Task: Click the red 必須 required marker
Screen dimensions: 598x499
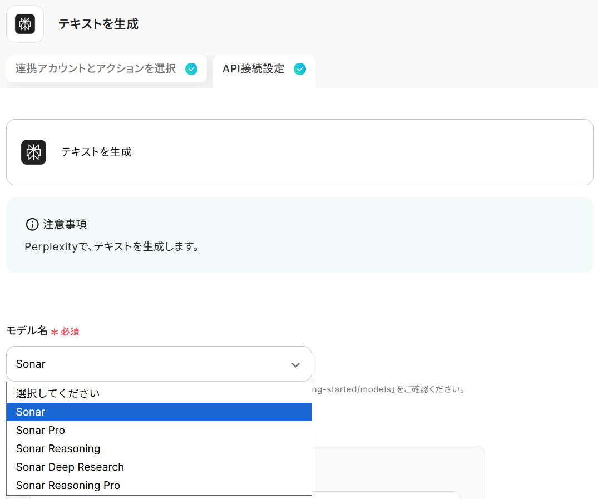Action: [x=70, y=332]
